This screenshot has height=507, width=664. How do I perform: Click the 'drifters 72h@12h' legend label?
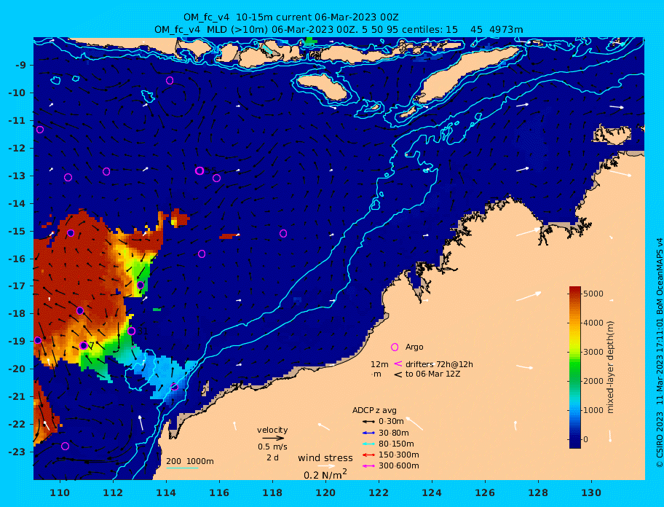pyautogui.click(x=439, y=364)
